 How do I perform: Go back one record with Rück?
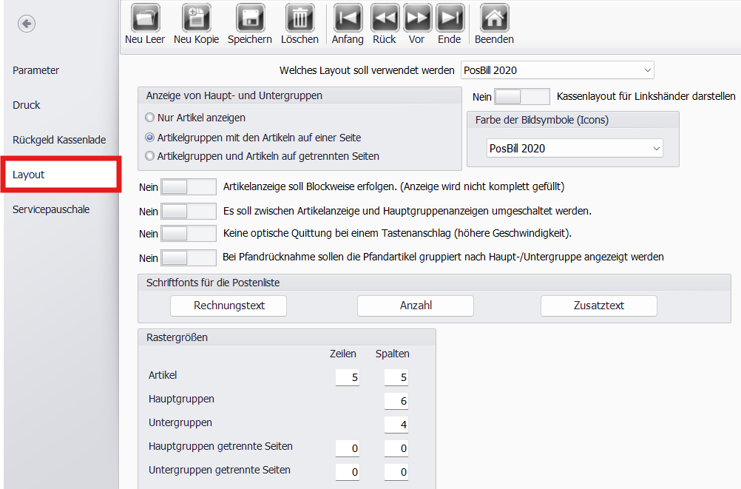pyautogui.click(x=385, y=17)
